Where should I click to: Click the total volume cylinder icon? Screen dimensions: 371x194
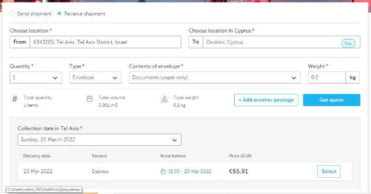pos(90,99)
